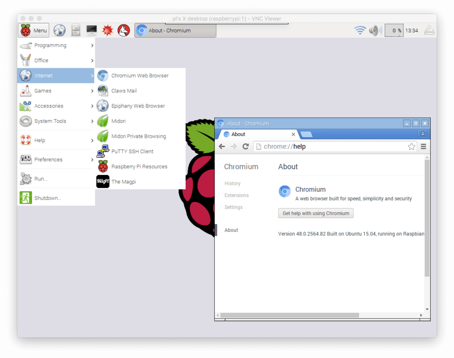454x358 pixels.
Task: Click the Version 48.0.2564.82 text
Action: [351, 234]
